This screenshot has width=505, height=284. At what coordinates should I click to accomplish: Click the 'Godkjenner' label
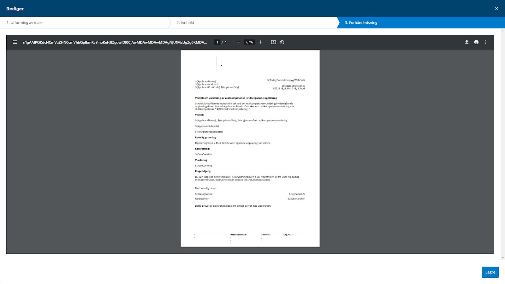(202, 199)
